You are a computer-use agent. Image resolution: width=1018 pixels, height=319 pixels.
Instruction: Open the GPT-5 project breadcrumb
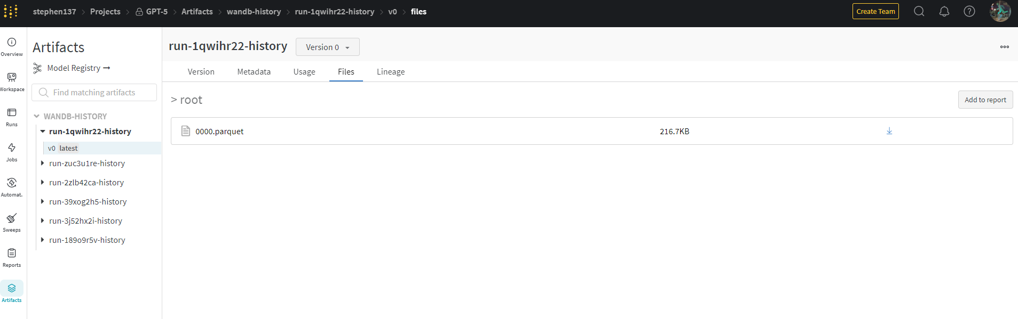[x=157, y=12]
